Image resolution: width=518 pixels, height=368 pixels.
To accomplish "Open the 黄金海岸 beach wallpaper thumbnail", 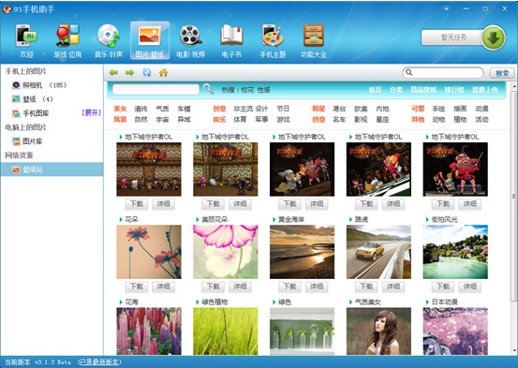I will [303, 252].
